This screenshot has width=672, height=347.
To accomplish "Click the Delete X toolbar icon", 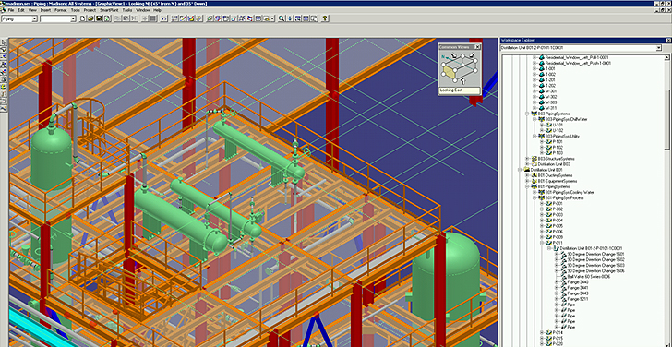I will coord(134,18).
